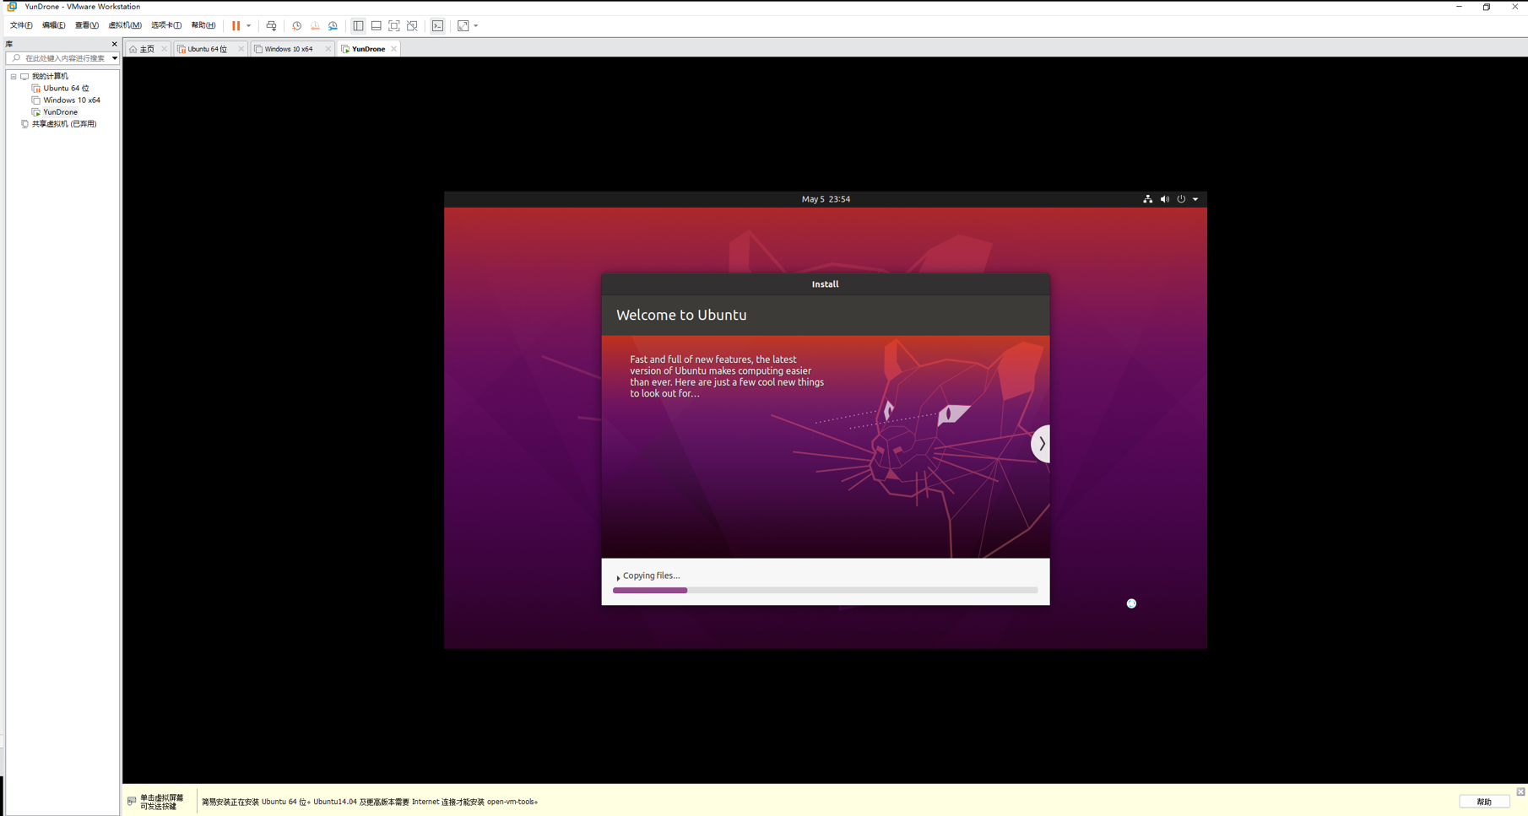Open the 查看(V) menu
Image resolution: width=1528 pixels, height=816 pixels.
tap(86, 25)
